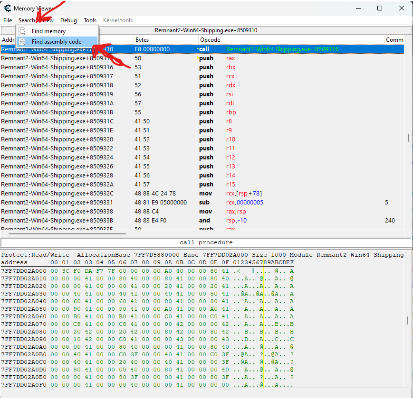Click the Opcode column header
413x398 pixels.
291,40
